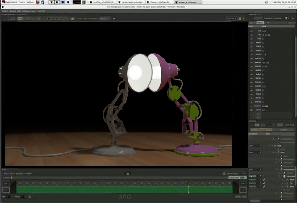Image resolution: width=297 pixels, height=203 pixels.
Task: Click the playhead marker on the green timeline
Action: click(x=189, y=189)
